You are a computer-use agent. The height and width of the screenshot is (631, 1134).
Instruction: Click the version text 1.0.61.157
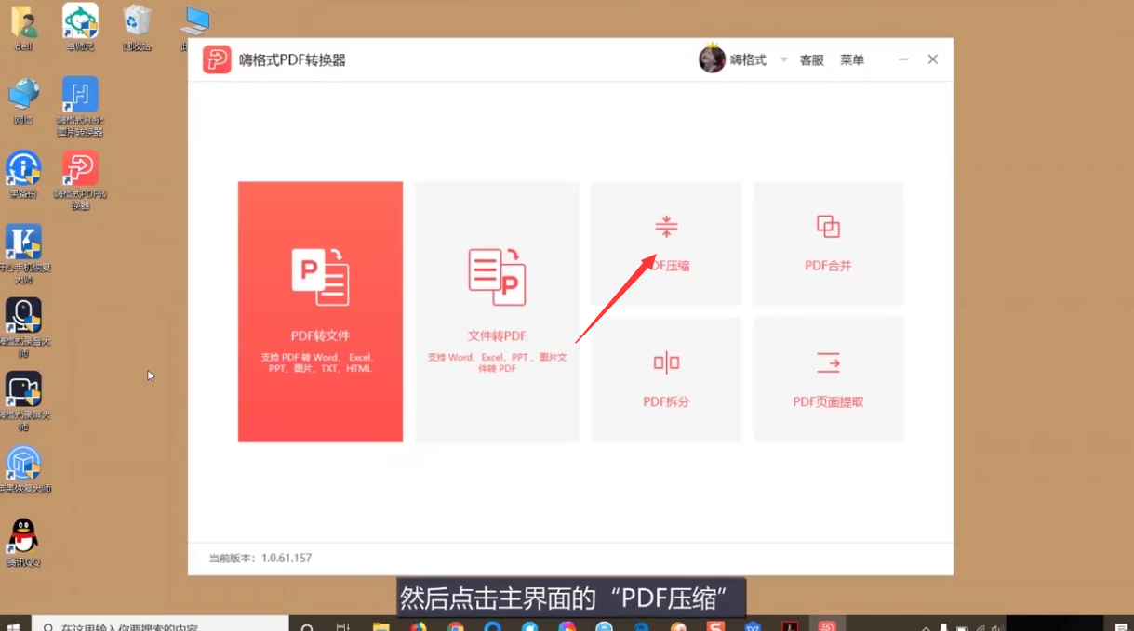pos(286,559)
